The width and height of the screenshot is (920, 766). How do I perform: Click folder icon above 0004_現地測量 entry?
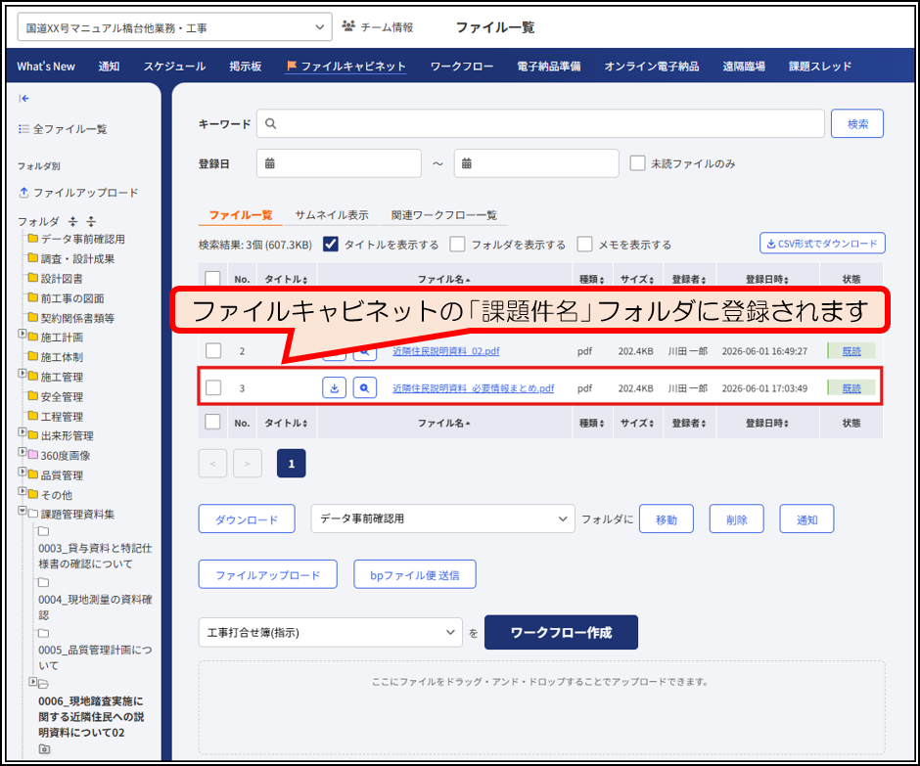(43, 582)
